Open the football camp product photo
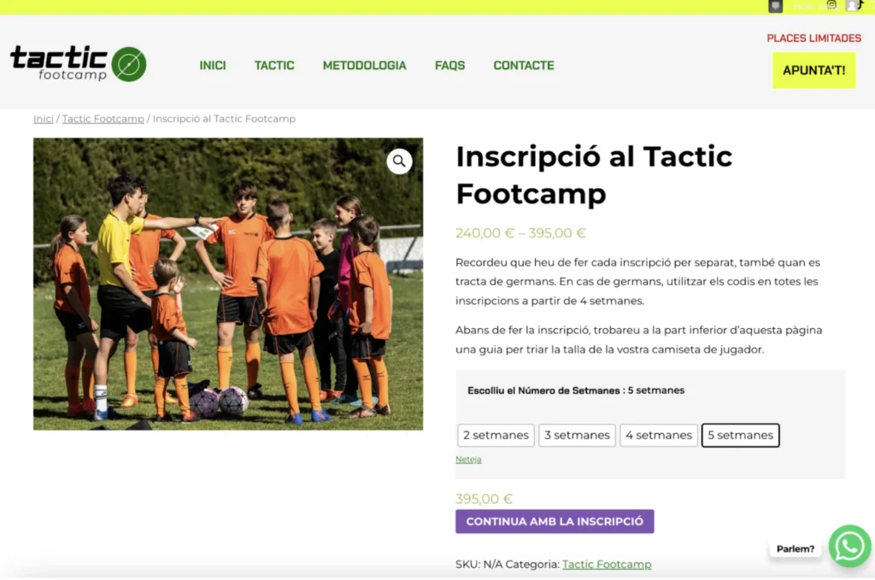Viewport: 875px width, 580px height. coord(227,284)
